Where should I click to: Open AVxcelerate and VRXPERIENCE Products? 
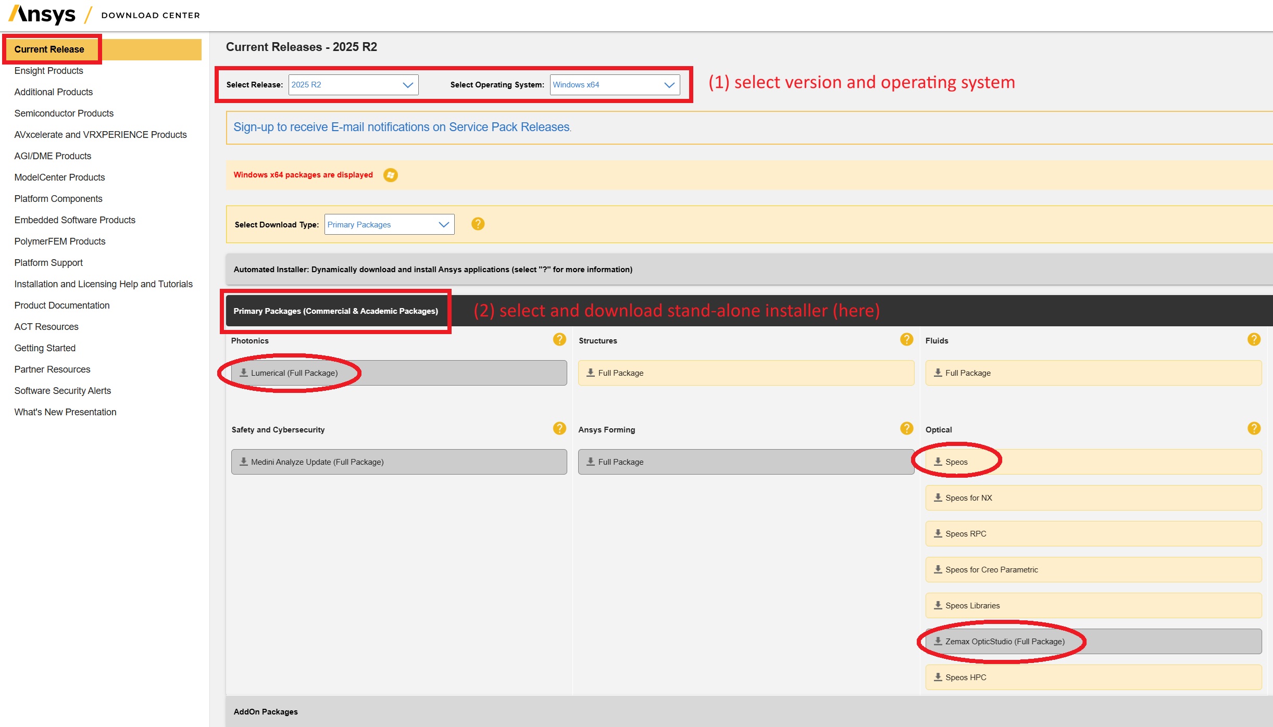101,135
